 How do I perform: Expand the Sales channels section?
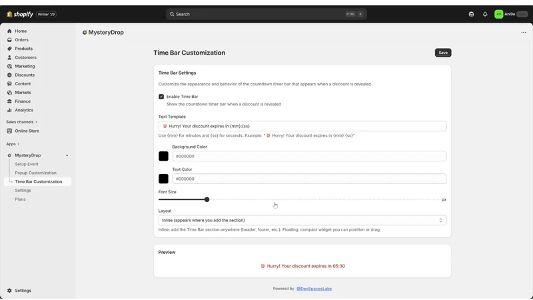[x=22, y=122]
